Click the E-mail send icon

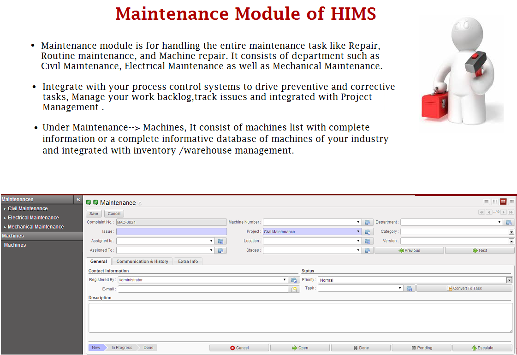click(294, 289)
